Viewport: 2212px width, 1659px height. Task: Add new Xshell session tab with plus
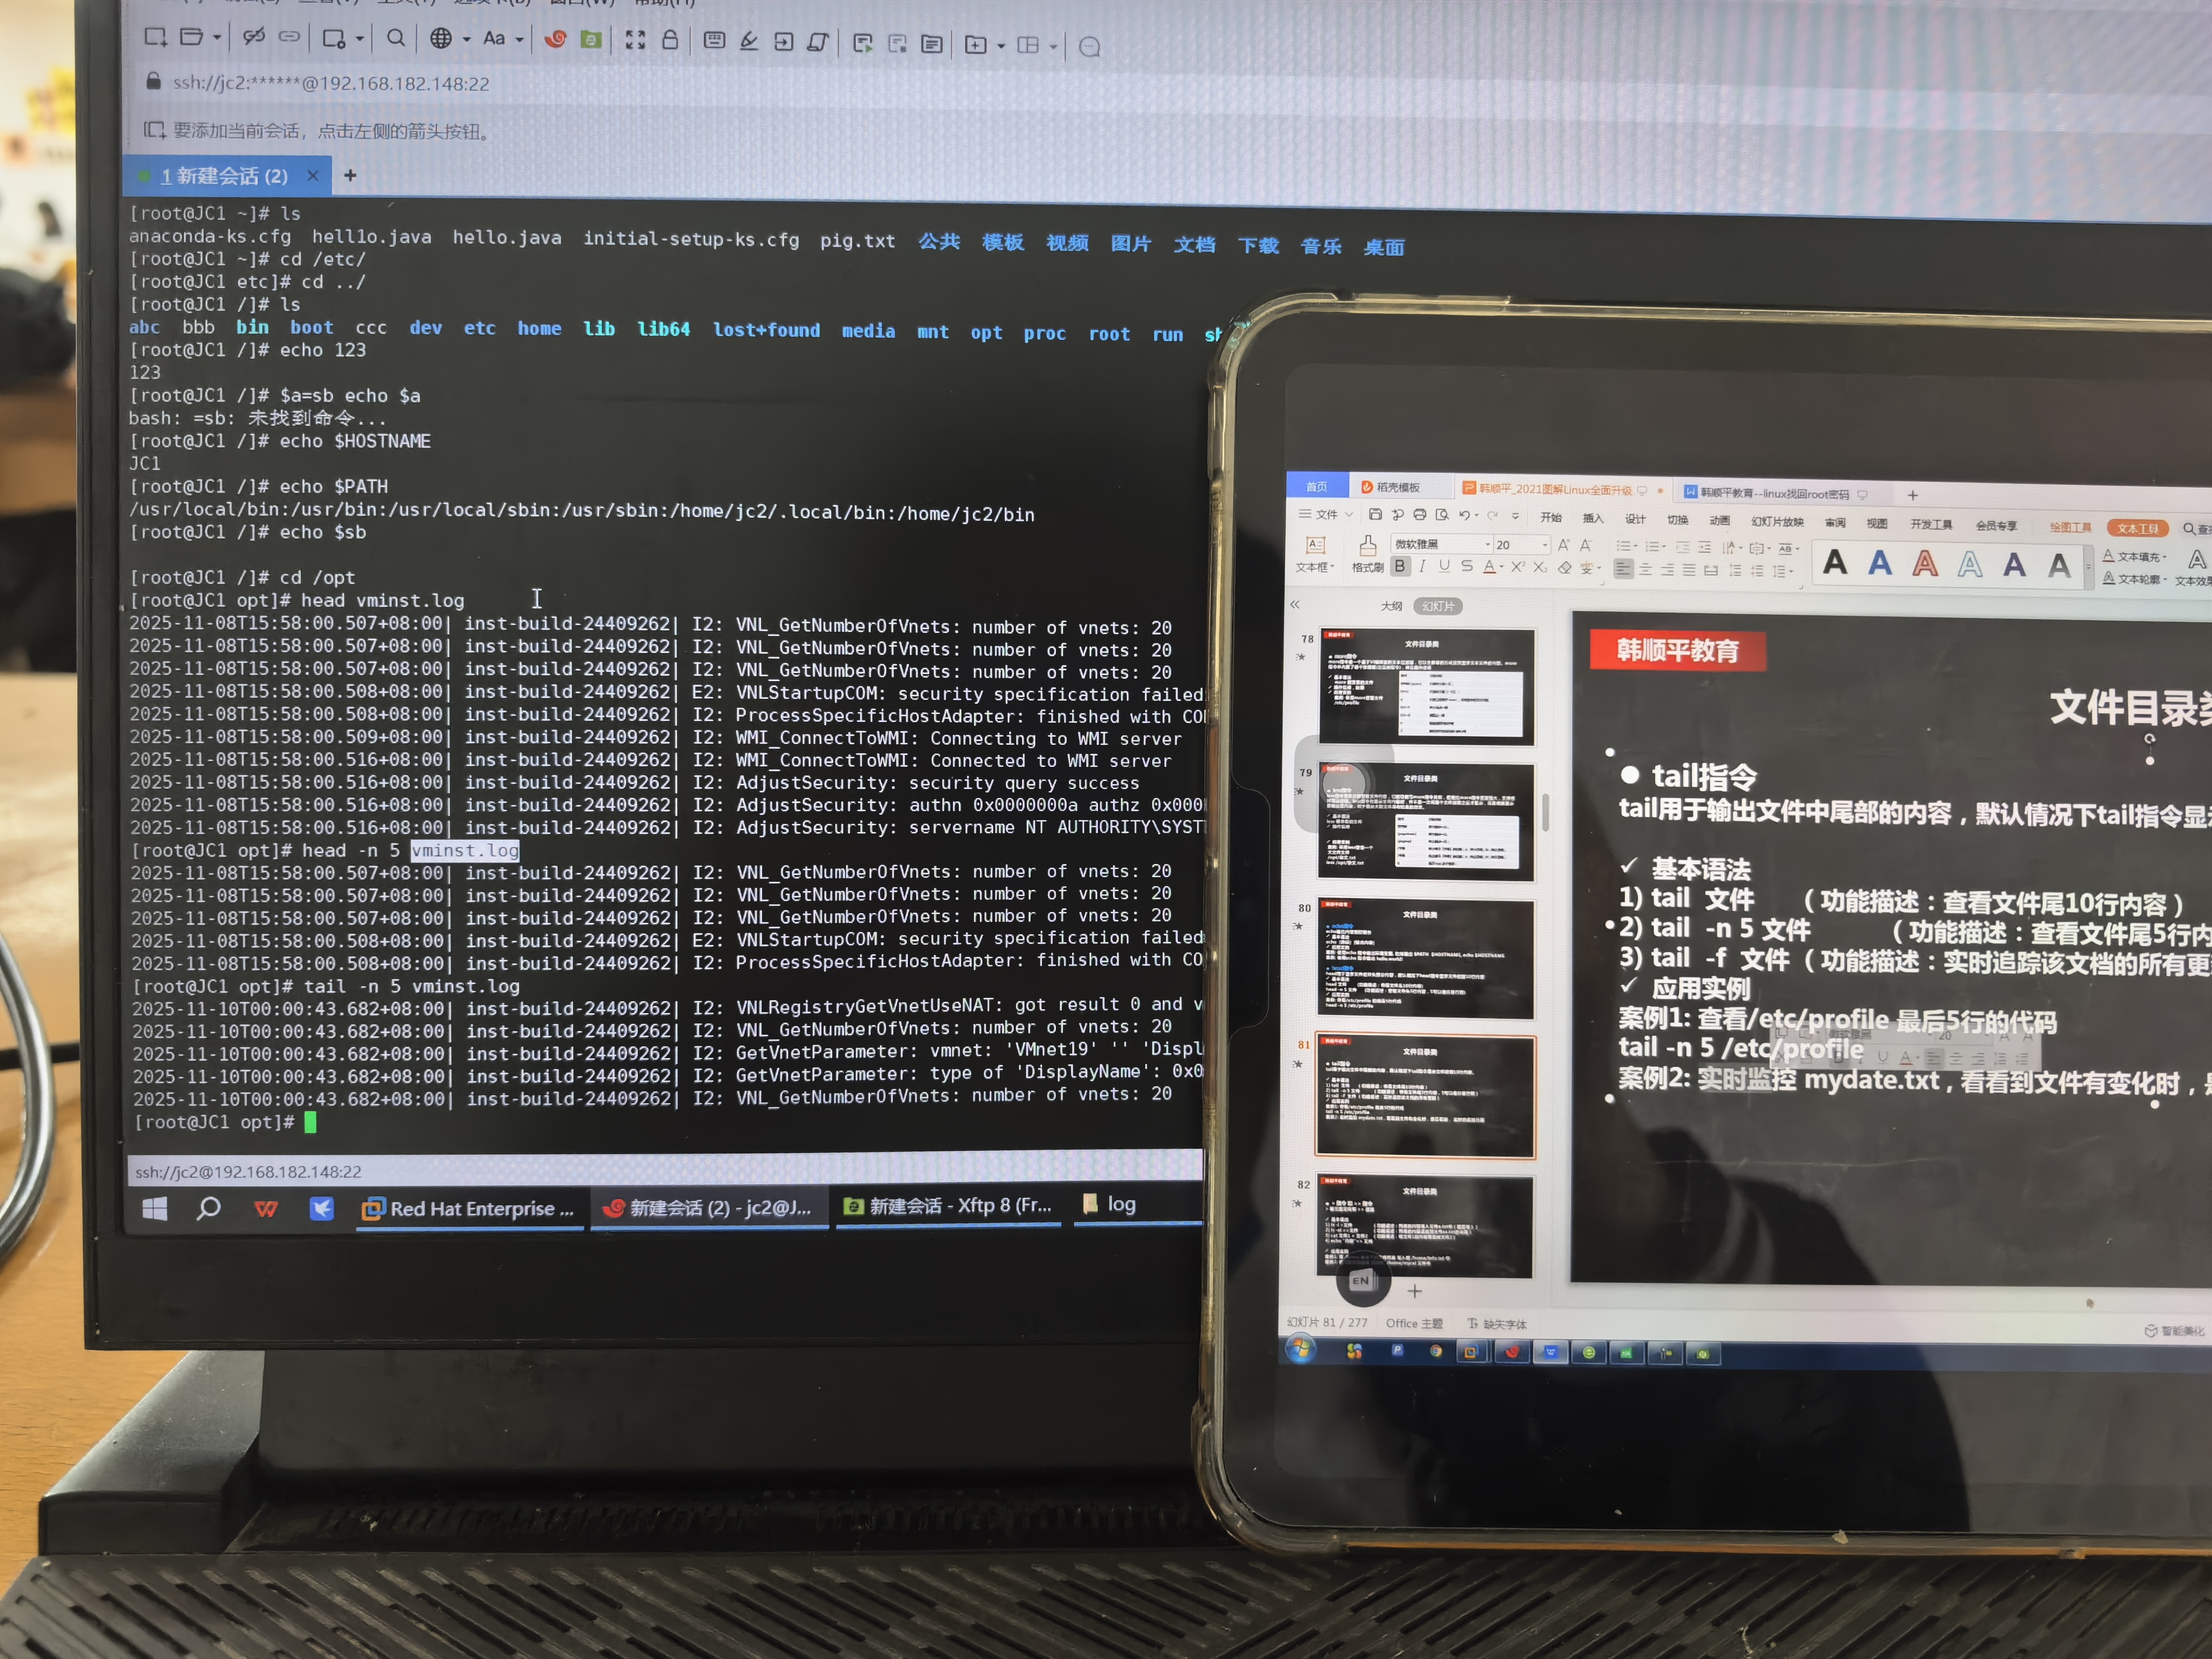350,176
